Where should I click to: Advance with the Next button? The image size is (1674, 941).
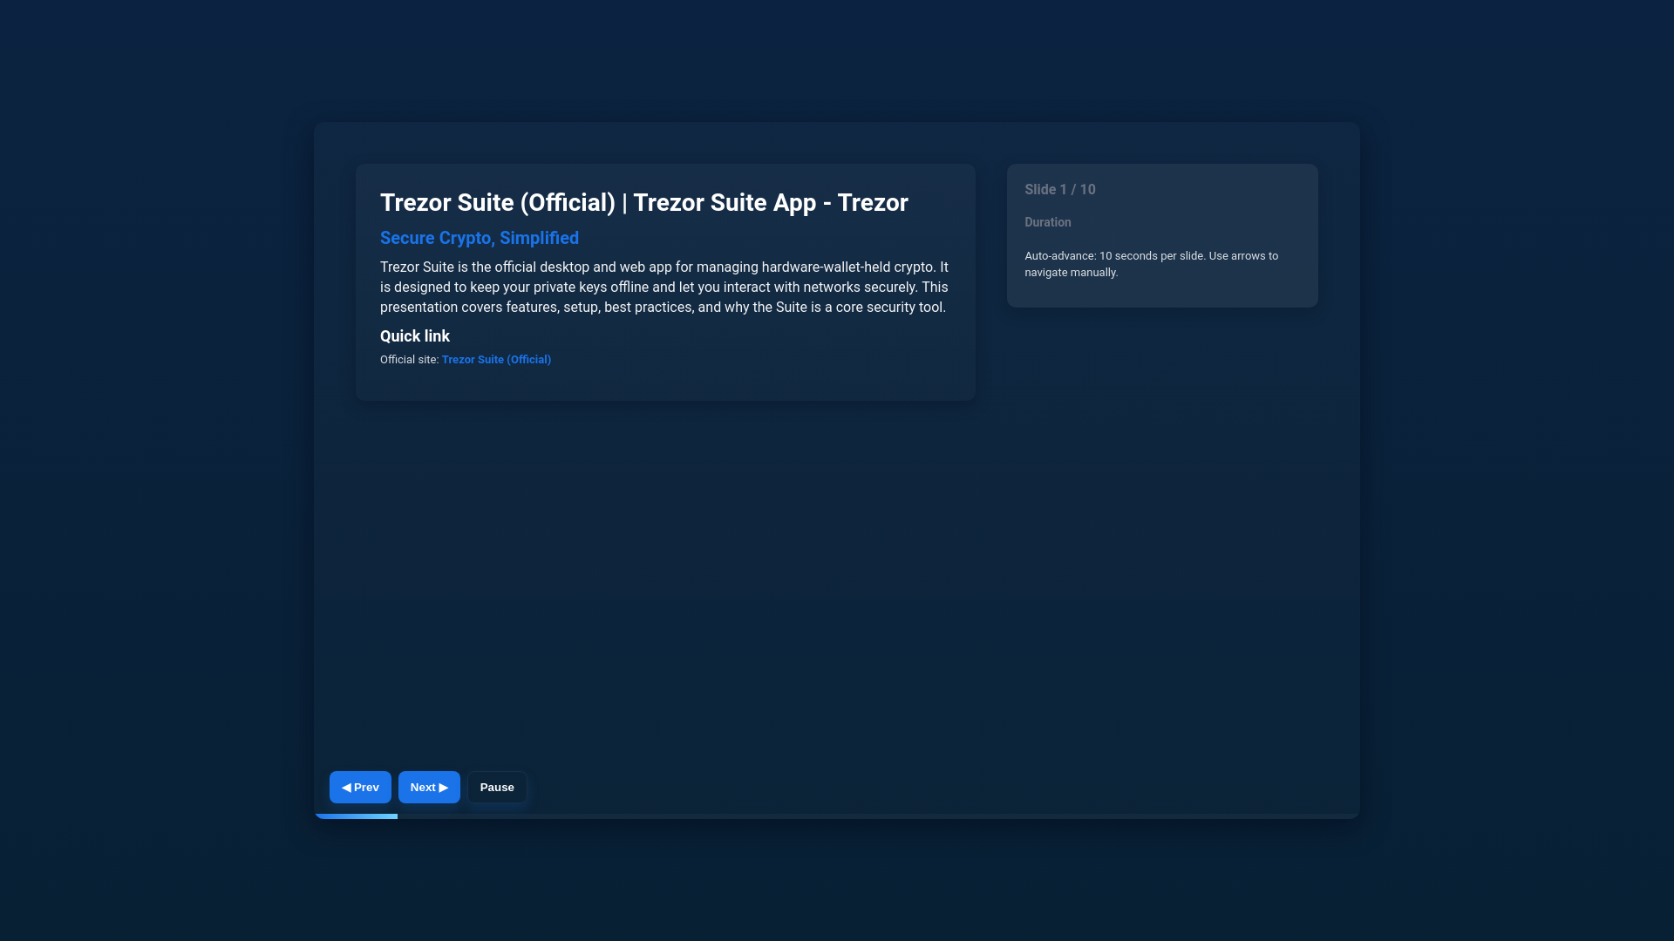pyautogui.click(x=429, y=787)
